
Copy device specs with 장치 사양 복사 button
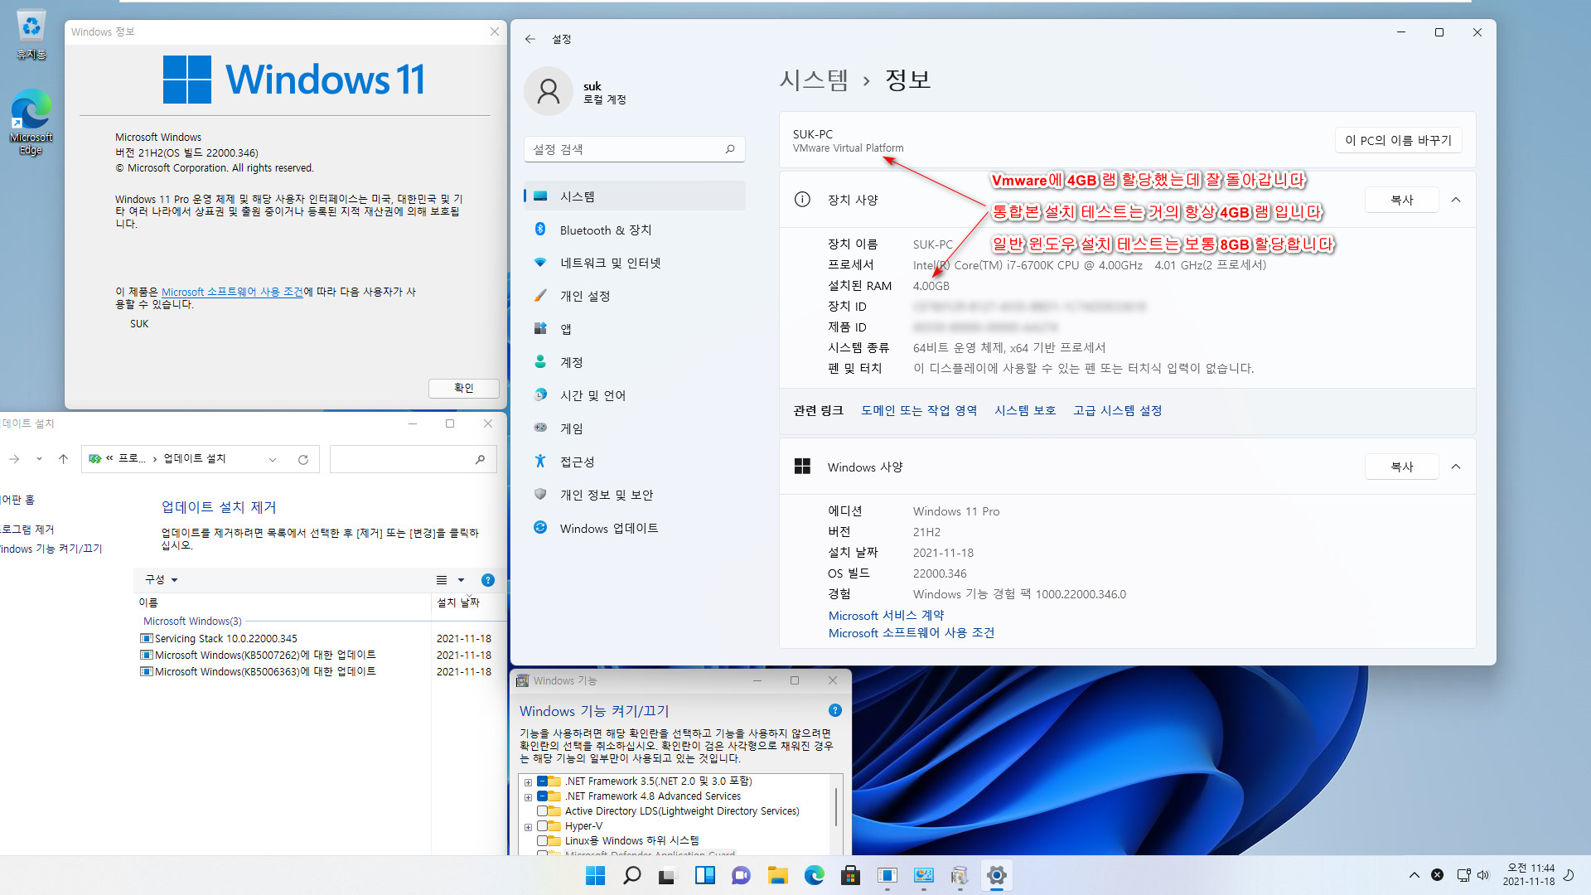[x=1401, y=200]
